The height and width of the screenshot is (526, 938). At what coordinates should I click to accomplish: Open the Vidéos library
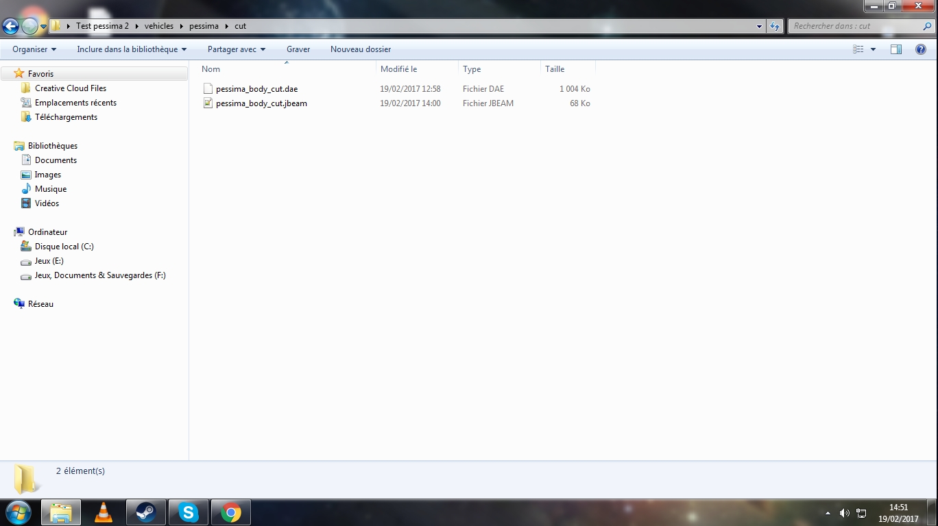[x=47, y=203]
